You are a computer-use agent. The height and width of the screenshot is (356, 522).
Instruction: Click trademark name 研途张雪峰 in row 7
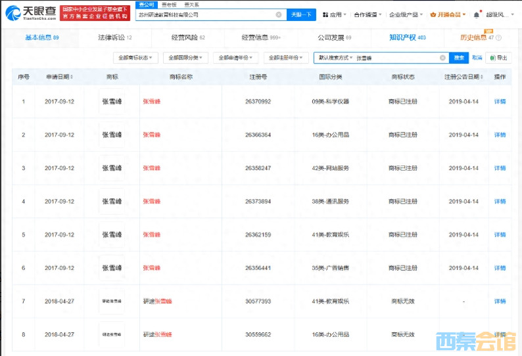[x=157, y=301]
